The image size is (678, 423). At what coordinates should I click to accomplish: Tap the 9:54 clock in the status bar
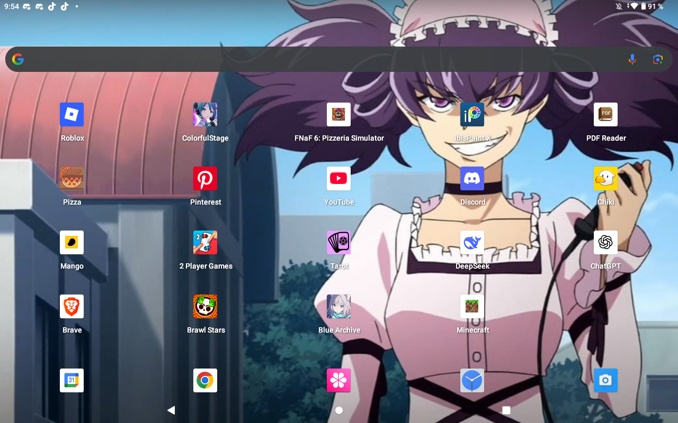coord(11,6)
